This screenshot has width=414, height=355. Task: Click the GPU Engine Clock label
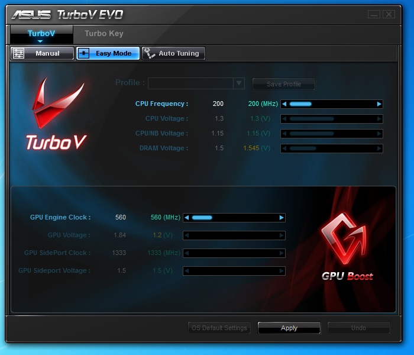point(60,217)
